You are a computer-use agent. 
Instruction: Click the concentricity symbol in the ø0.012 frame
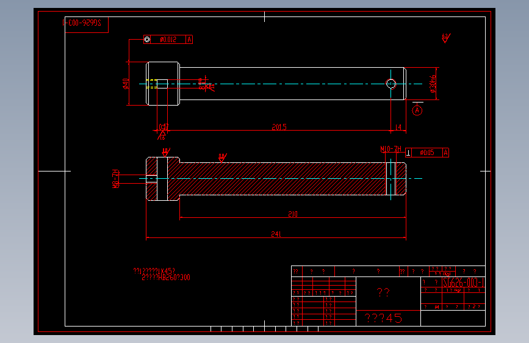(x=147, y=40)
